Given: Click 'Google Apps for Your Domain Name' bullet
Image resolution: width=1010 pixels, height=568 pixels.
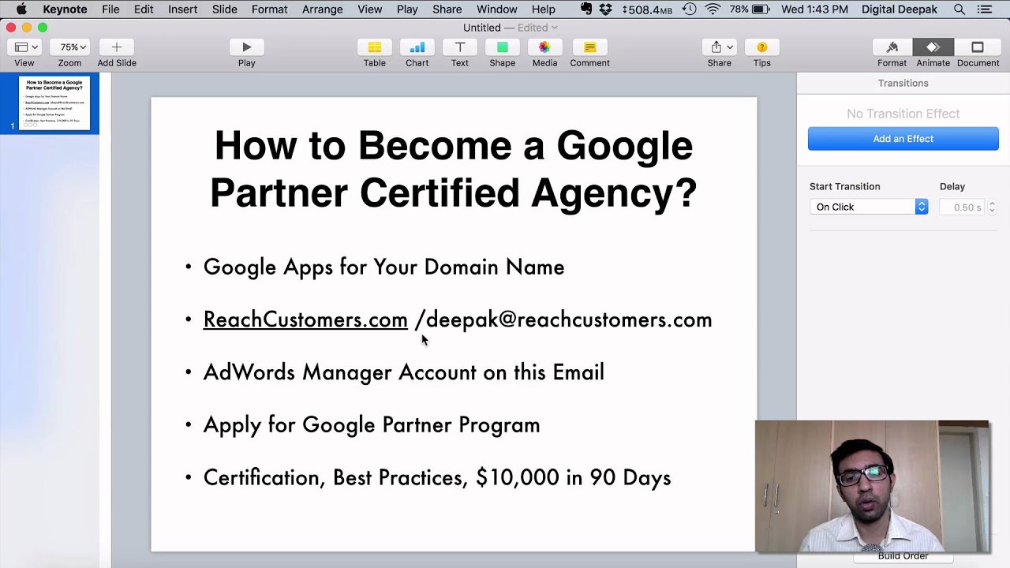Looking at the screenshot, I should click(x=383, y=267).
